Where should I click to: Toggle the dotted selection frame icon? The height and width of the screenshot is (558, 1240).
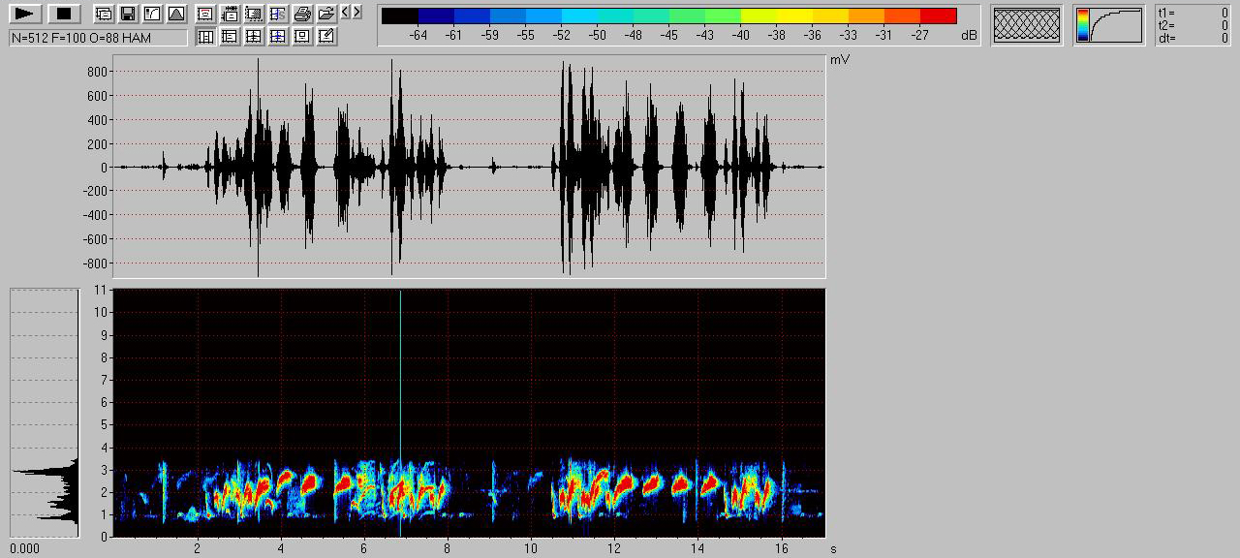(254, 14)
